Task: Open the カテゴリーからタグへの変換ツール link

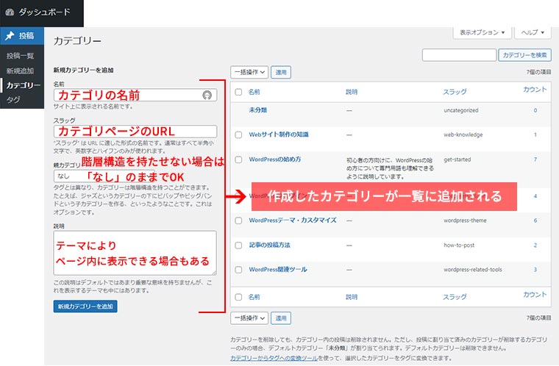Action: pos(274,358)
